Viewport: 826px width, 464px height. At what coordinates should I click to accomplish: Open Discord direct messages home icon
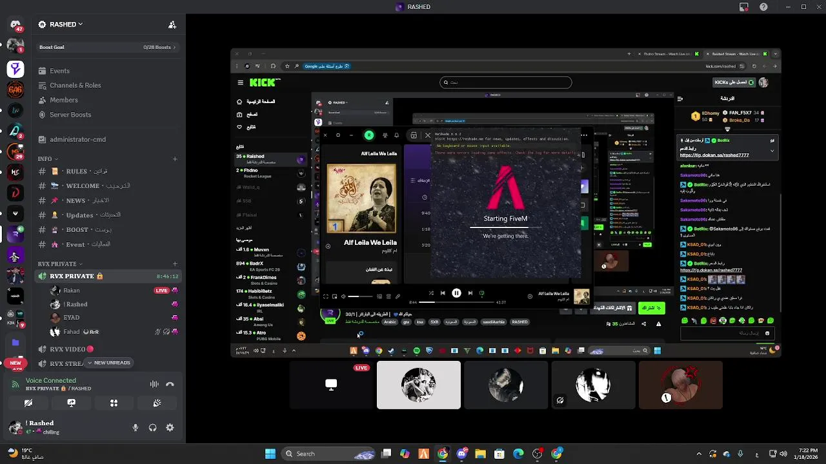[x=15, y=25]
